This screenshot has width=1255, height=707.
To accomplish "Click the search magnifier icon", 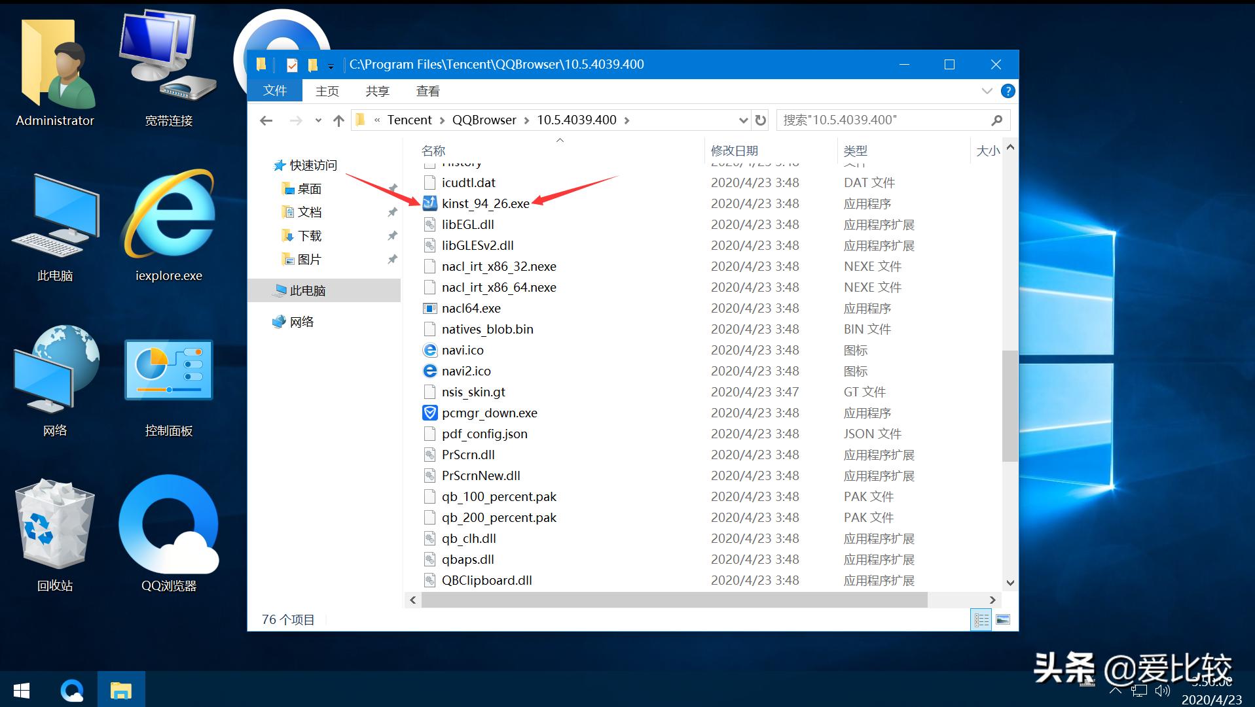I will (997, 120).
